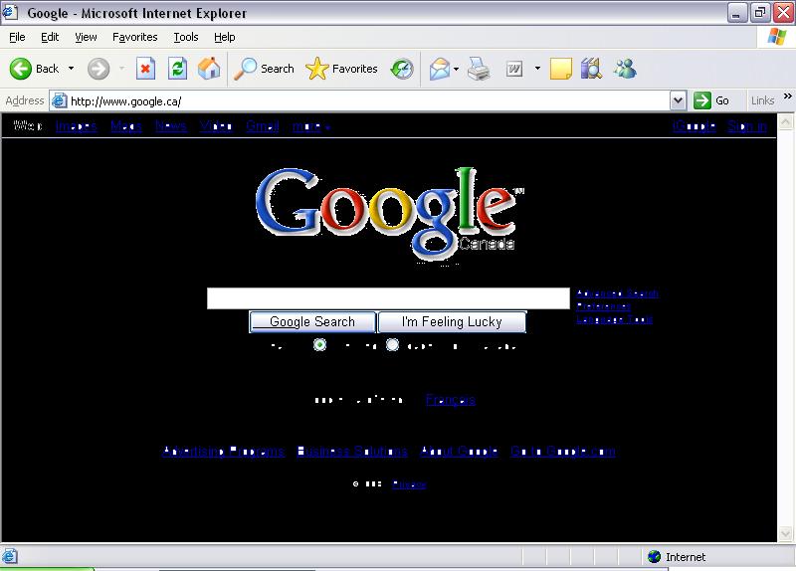Expand address bar URL dropdown
The image size is (796, 571).
click(x=678, y=100)
